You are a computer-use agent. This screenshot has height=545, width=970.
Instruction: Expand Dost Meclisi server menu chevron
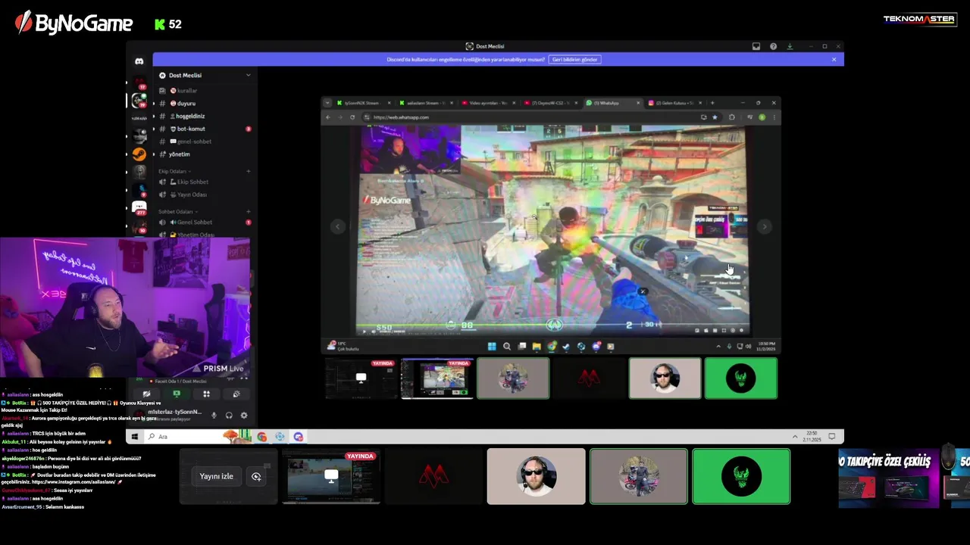[x=248, y=75]
